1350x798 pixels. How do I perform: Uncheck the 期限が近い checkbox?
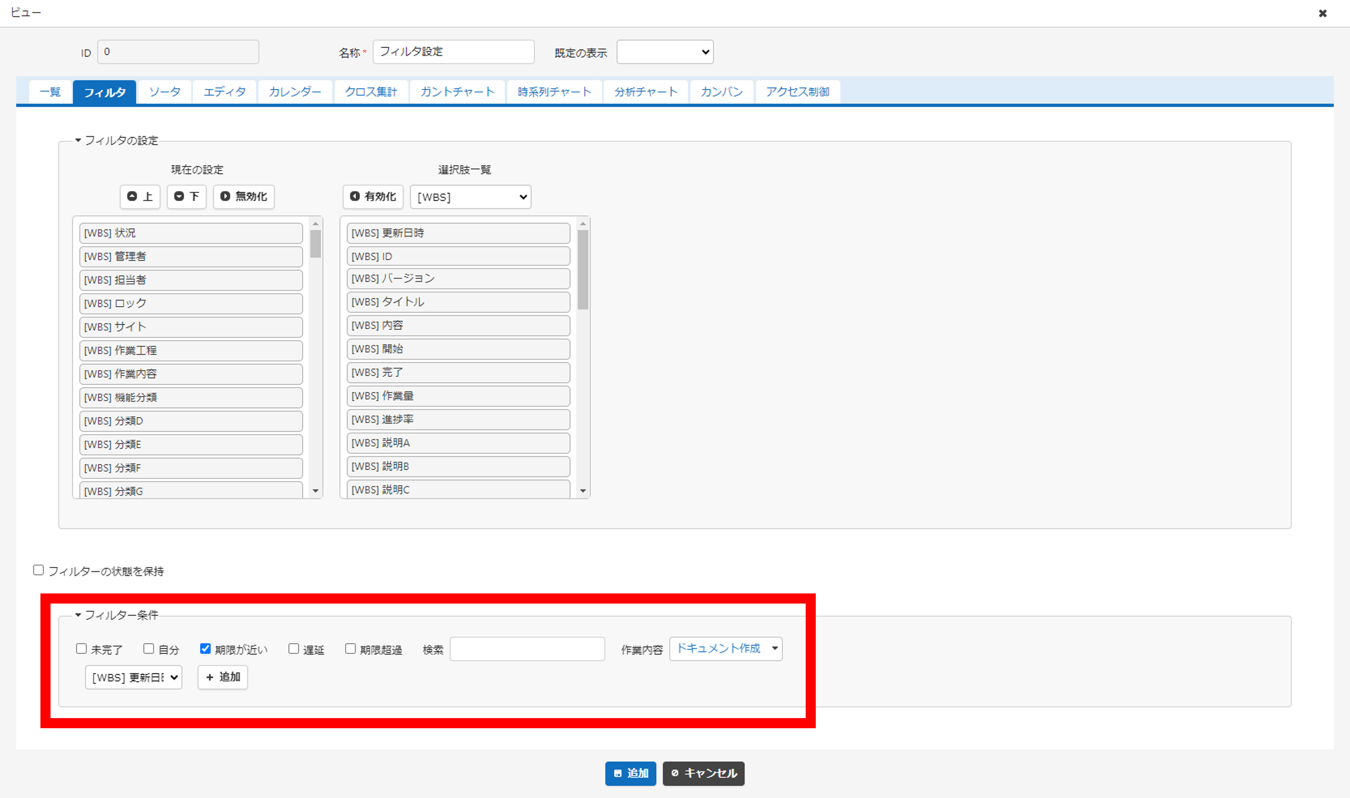click(x=205, y=648)
